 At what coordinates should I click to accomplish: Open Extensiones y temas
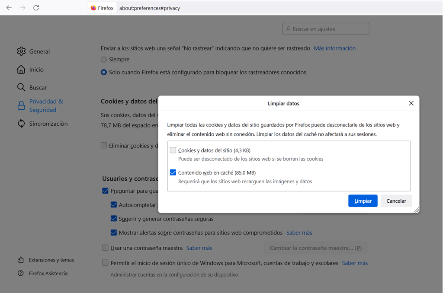[51, 260]
